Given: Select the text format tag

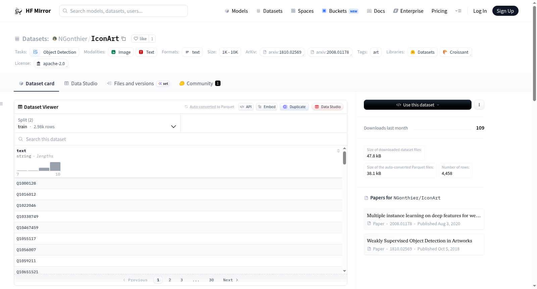Looking at the screenshot, I should pyautogui.click(x=192, y=52).
